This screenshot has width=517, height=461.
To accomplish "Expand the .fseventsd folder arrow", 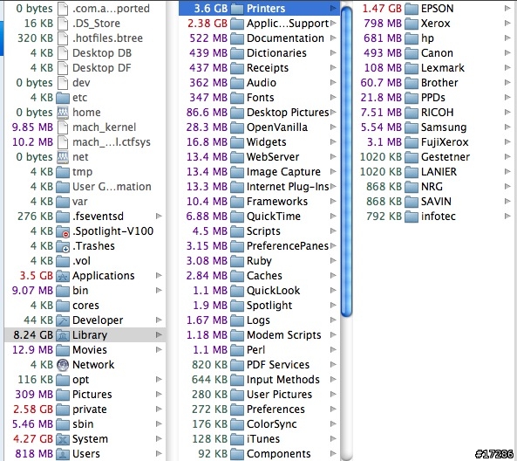I will pos(159,216).
